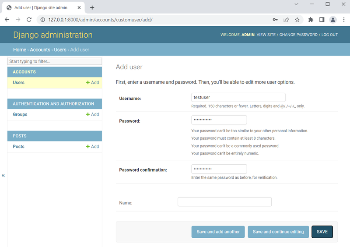
Task: Go to Users in the breadcrumbs
Action: tap(60, 49)
